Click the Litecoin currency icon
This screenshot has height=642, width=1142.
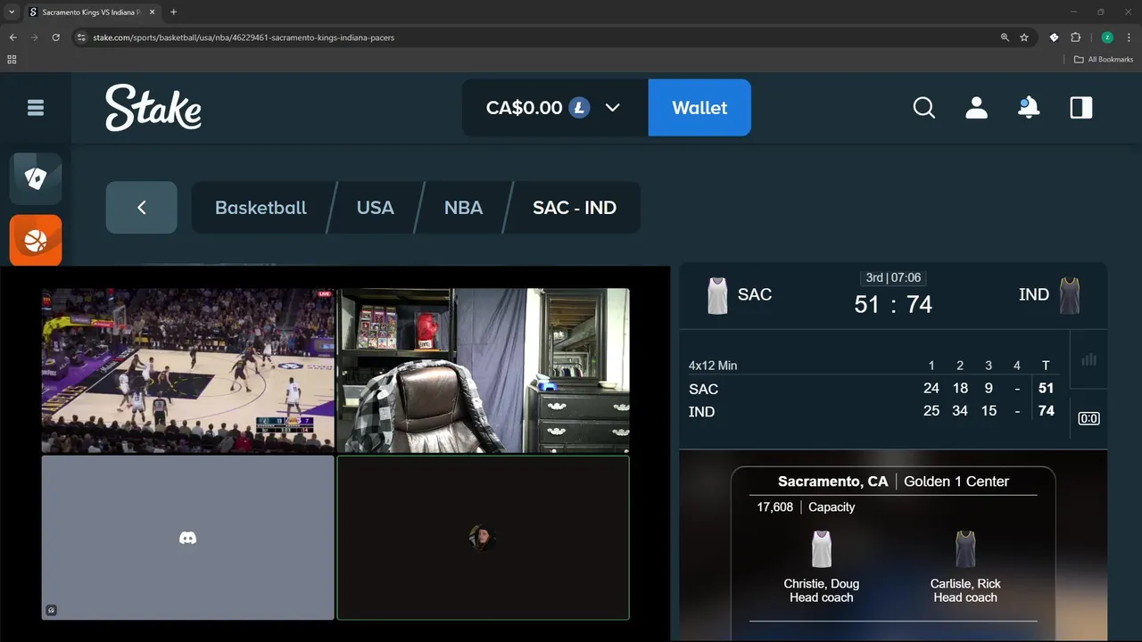tap(580, 108)
